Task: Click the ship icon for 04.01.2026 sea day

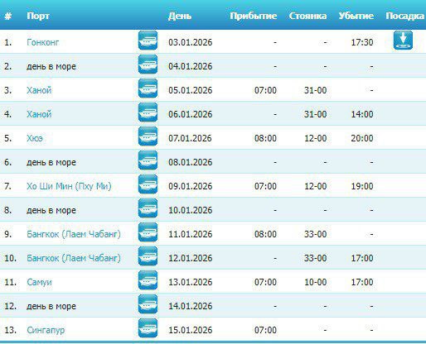Action: click(148, 64)
